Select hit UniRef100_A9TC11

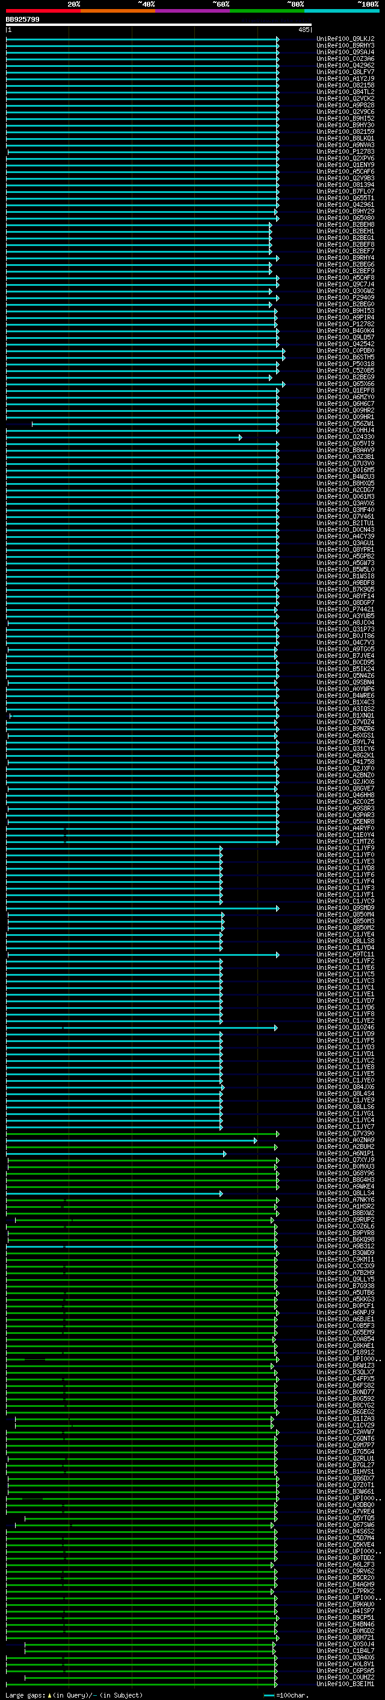click(345, 954)
